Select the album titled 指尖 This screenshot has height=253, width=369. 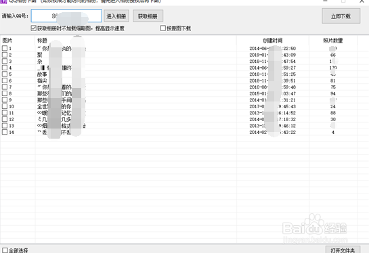pos(42,80)
